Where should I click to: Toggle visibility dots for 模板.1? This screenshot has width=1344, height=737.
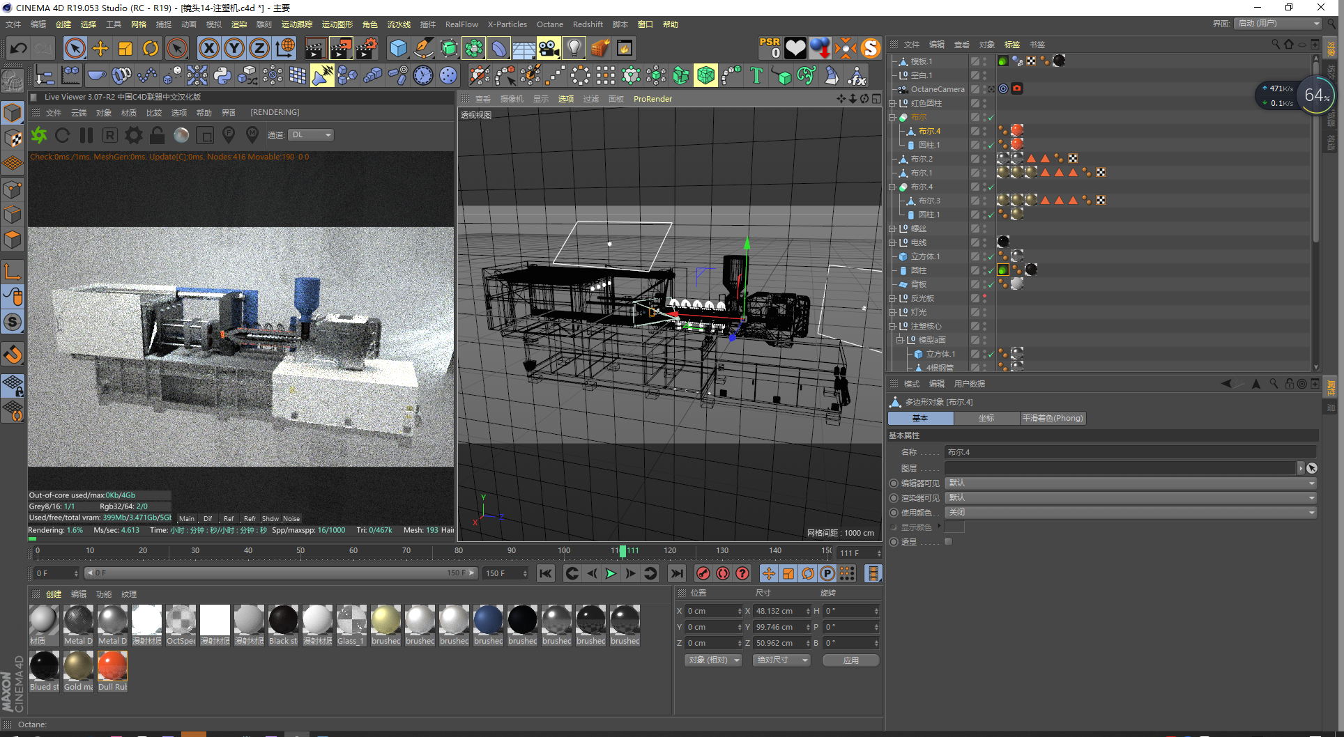coord(984,61)
